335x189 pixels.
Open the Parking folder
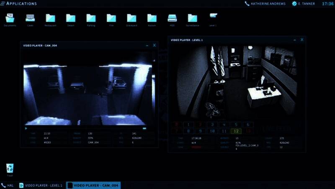click(x=91, y=18)
